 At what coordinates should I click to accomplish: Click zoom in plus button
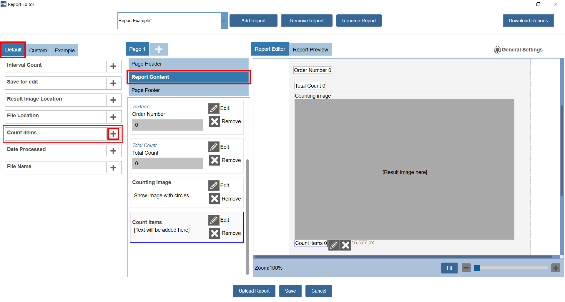pos(556,268)
